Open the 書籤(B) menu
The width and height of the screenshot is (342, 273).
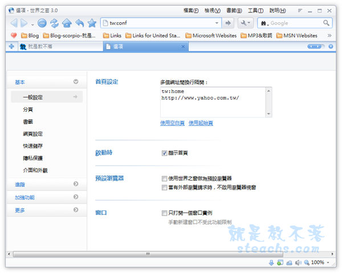[x=234, y=10]
